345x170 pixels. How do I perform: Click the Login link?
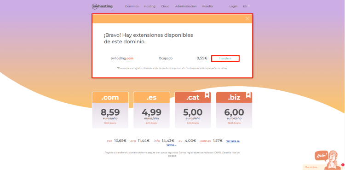pyautogui.click(x=233, y=6)
